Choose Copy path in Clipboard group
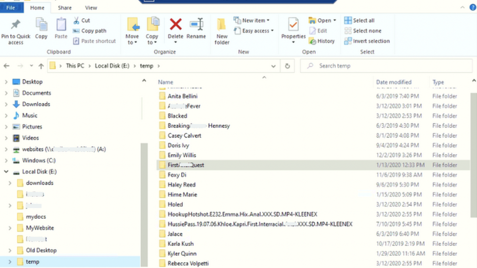The width and height of the screenshot is (477, 268). pyautogui.click(x=90, y=31)
